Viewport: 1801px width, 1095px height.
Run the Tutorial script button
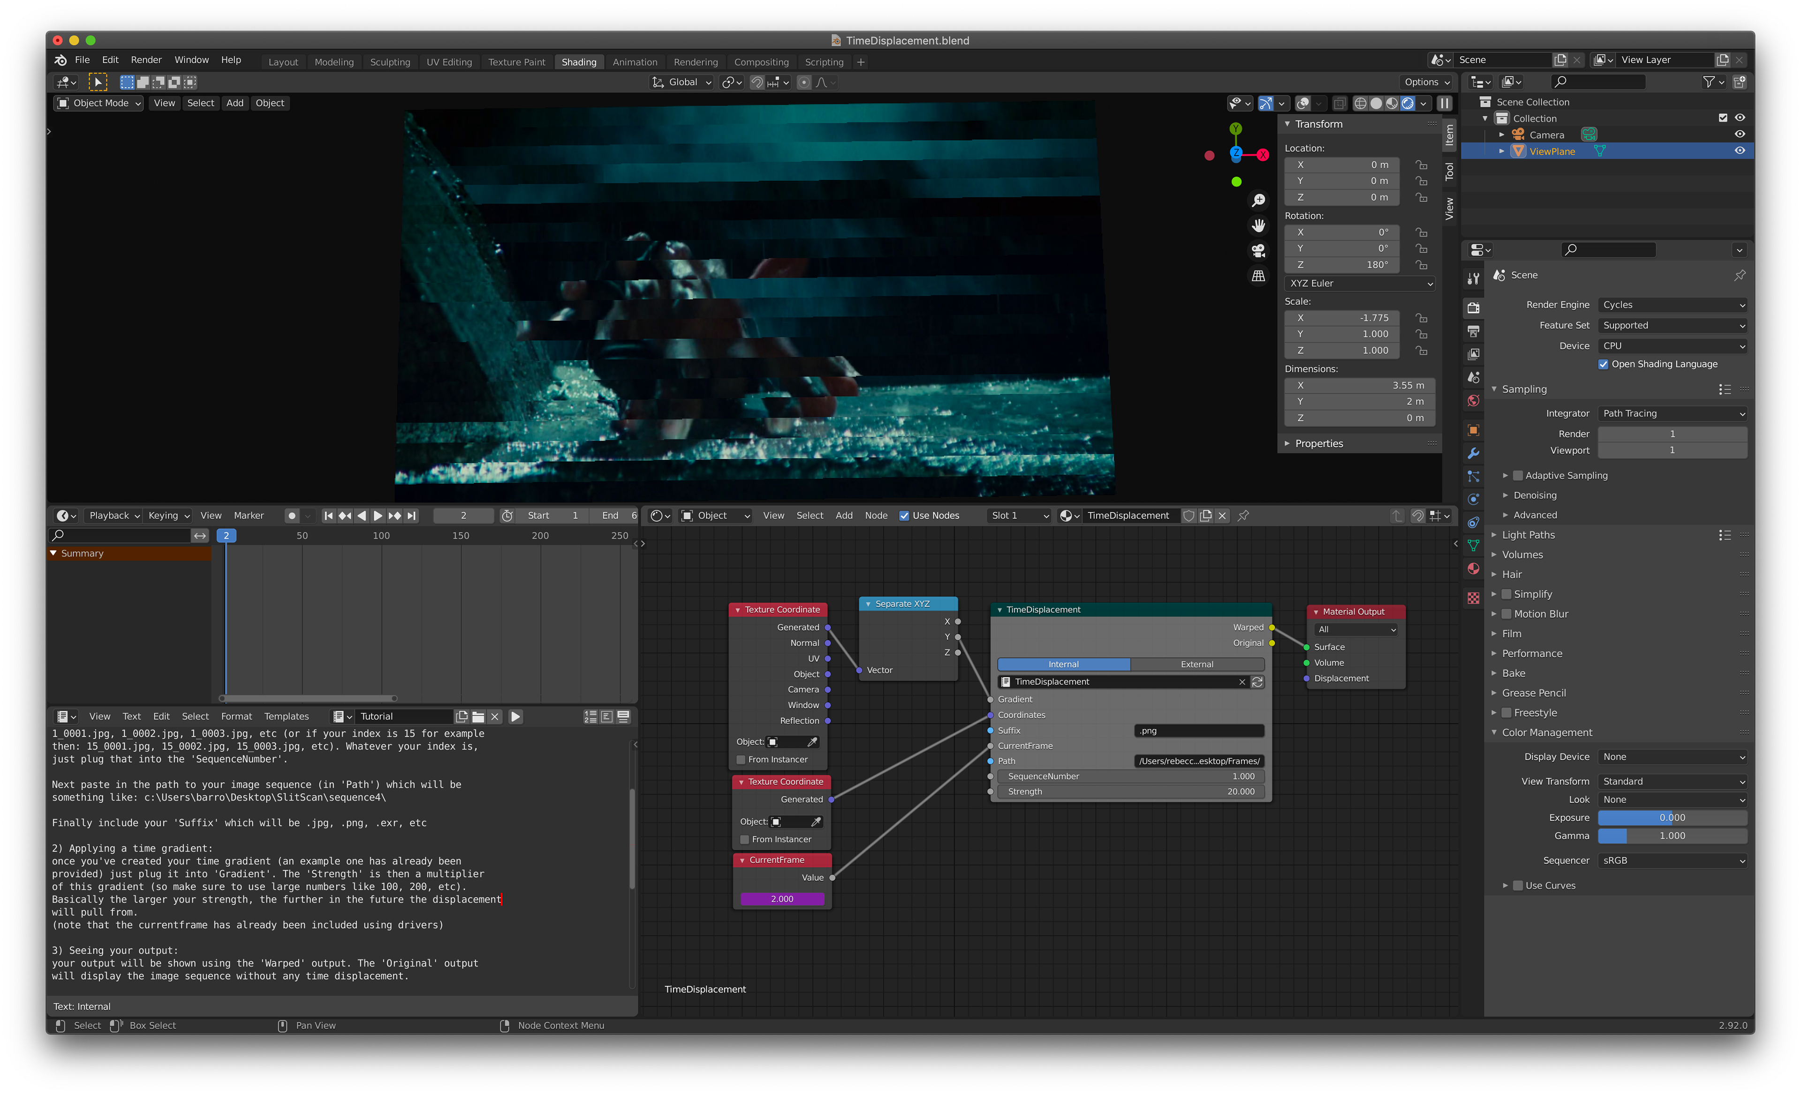tap(515, 717)
